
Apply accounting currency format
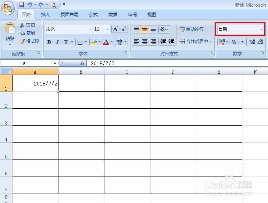pyautogui.click(x=222, y=42)
